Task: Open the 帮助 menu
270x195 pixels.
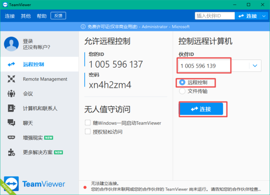Action: point(42,16)
